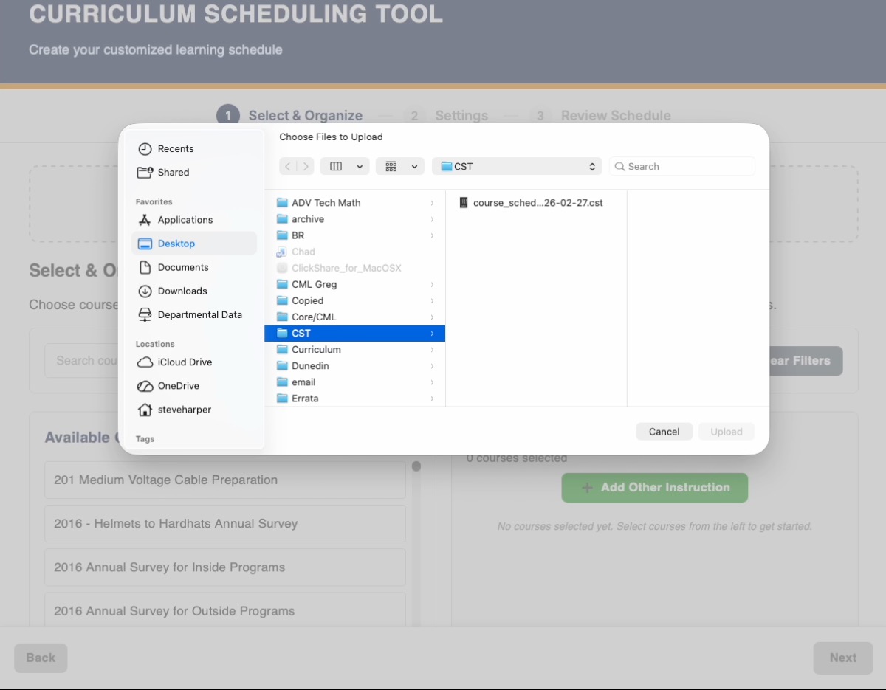Open the Downloads folder in sidebar
This screenshot has height=690, width=886.
pyautogui.click(x=182, y=291)
